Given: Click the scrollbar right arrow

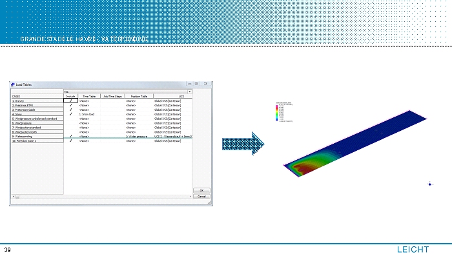Looking at the screenshot, I should click(x=190, y=197).
